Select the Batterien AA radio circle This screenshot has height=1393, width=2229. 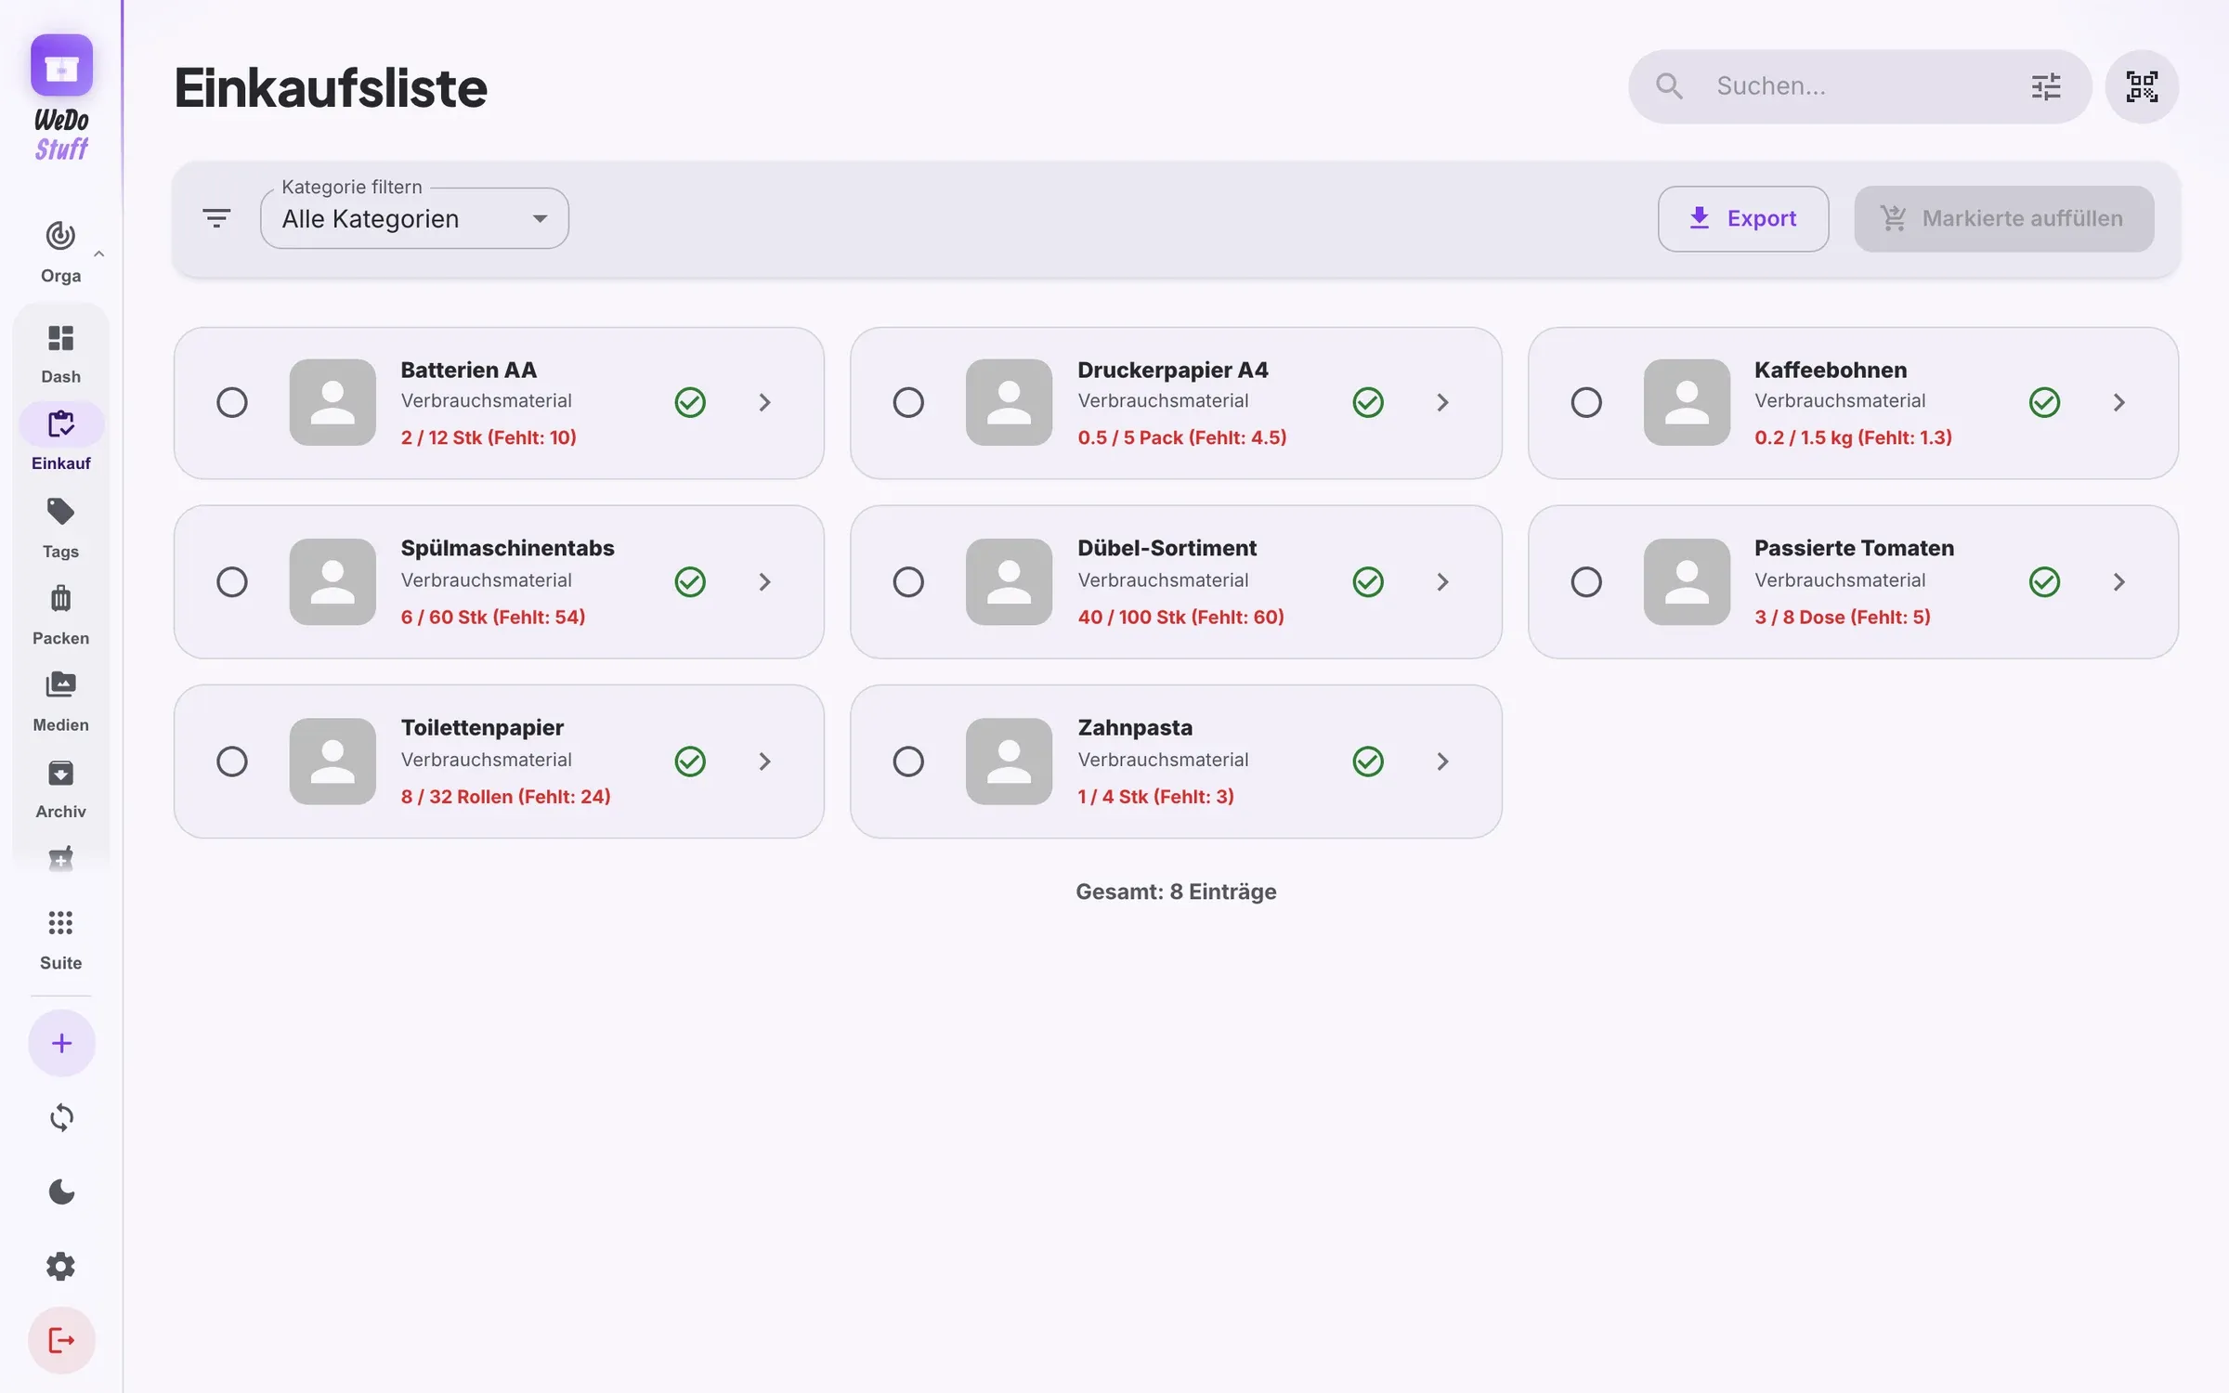tap(231, 402)
